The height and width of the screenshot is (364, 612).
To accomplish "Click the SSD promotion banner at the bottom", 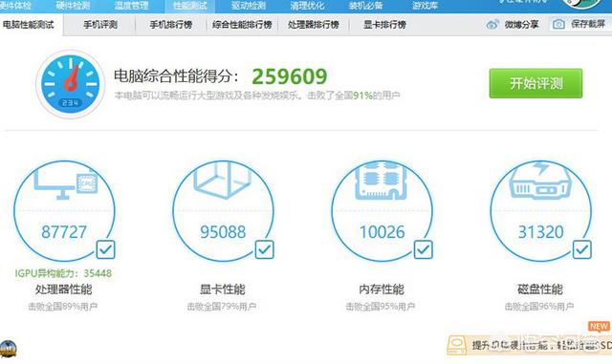I will pyautogui.click(x=530, y=345).
